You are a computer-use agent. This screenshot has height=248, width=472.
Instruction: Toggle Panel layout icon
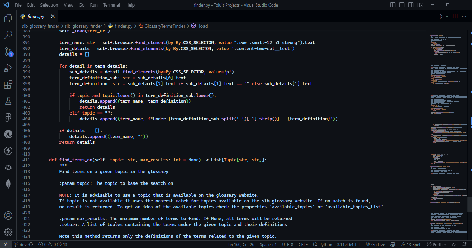pyautogui.click(x=402, y=5)
